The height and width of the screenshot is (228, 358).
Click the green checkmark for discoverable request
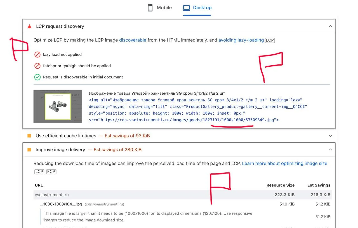[x=37, y=77]
